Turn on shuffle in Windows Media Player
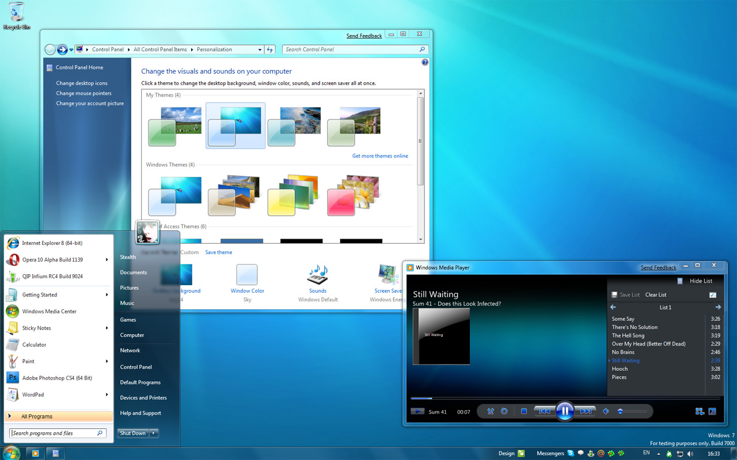Screen dimensions: 737x460 [491, 411]
